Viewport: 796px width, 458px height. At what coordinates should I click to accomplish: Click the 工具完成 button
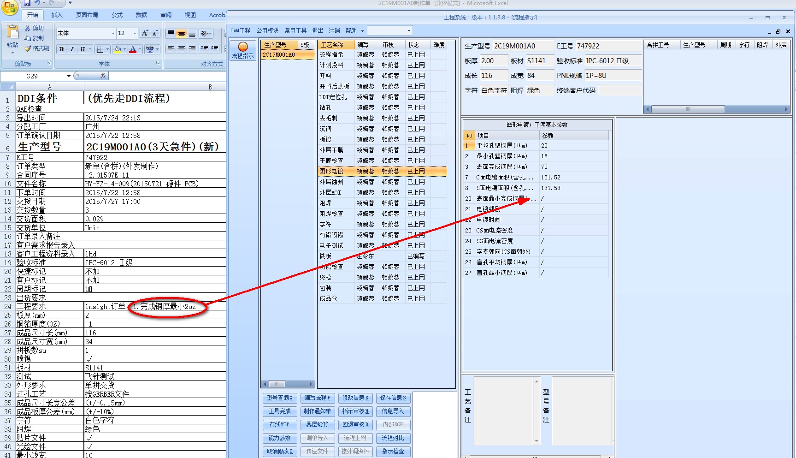[x=279, y=411]
